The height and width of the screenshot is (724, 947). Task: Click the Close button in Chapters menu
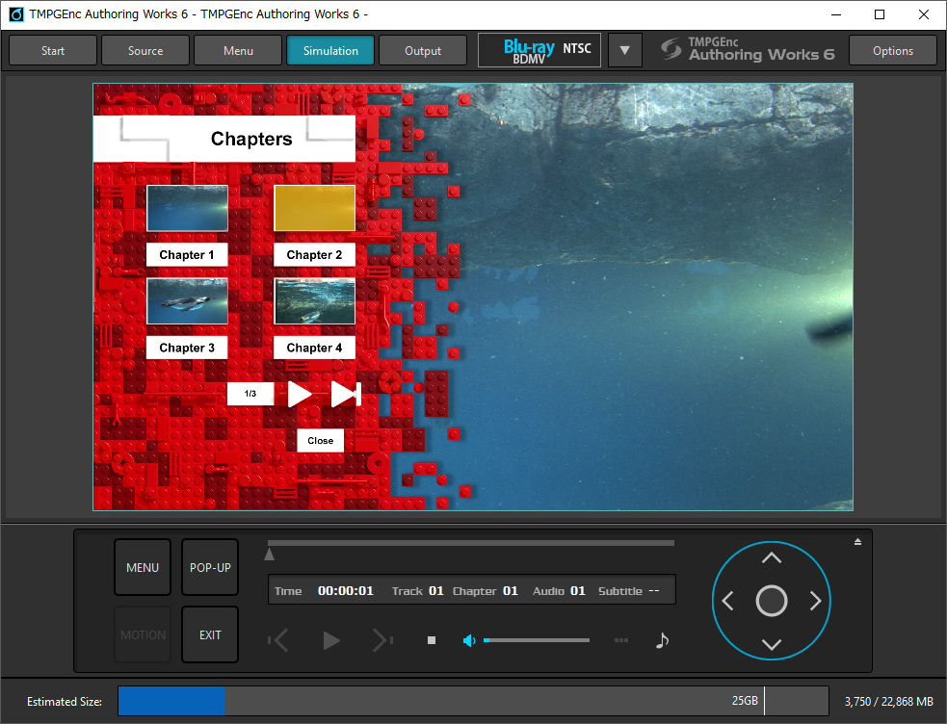[321, 441]
